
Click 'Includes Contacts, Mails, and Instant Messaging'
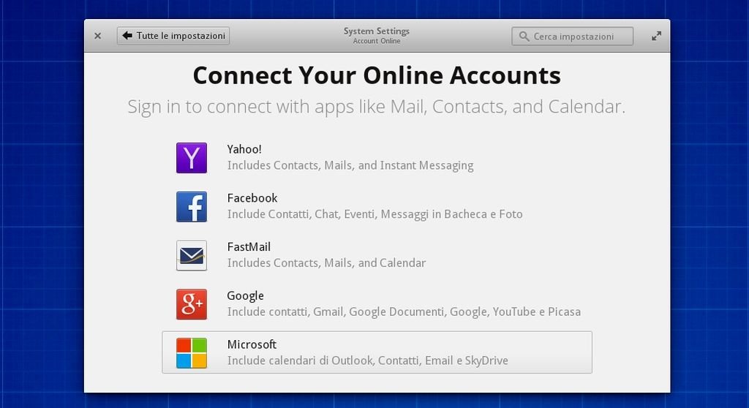(x=350, y=165)
